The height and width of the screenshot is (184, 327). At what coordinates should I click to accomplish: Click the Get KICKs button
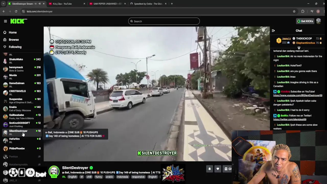[x=305, y=21]
